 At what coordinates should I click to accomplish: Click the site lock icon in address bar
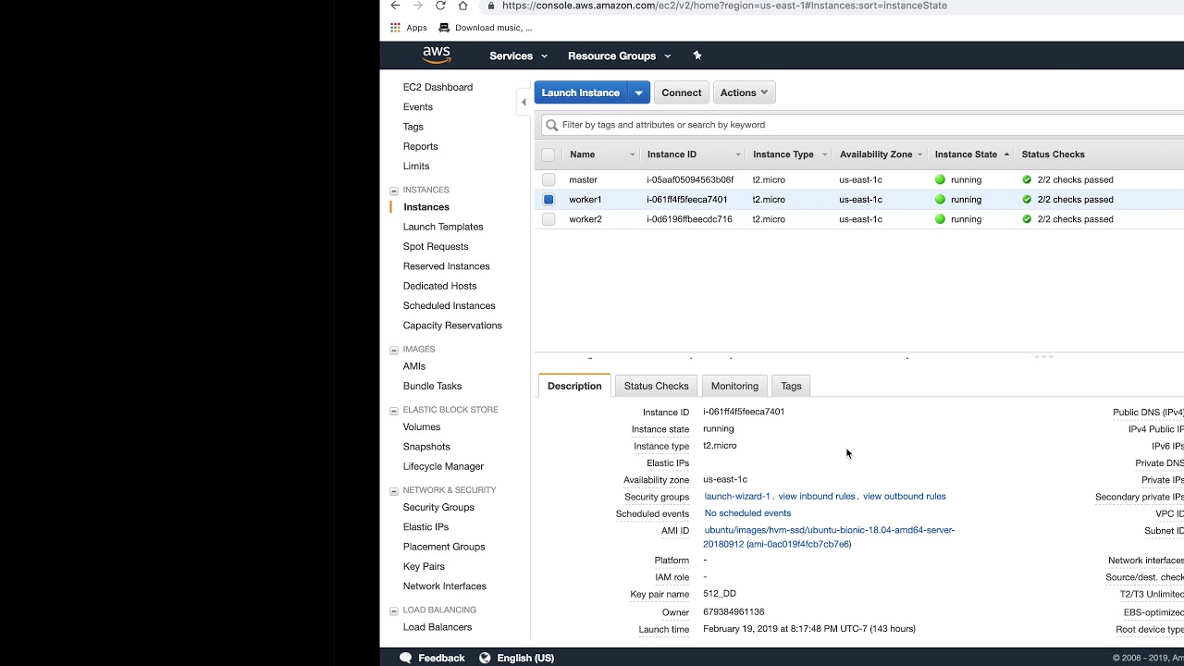(490, 6)
